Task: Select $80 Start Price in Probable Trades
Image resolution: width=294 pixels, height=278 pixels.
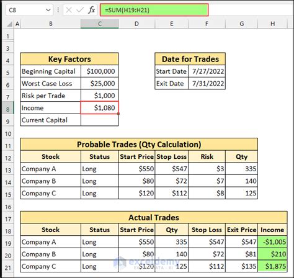Action: coord(136,181)
